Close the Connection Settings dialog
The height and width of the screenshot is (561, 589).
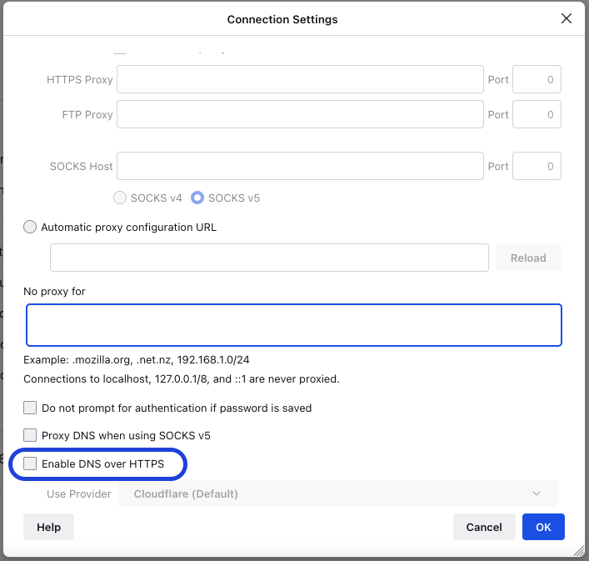(566, 18)
